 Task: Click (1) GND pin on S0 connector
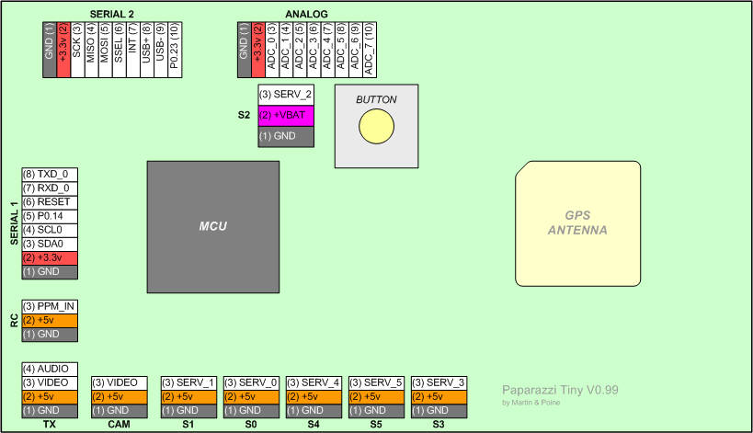[x=251, y=410]
